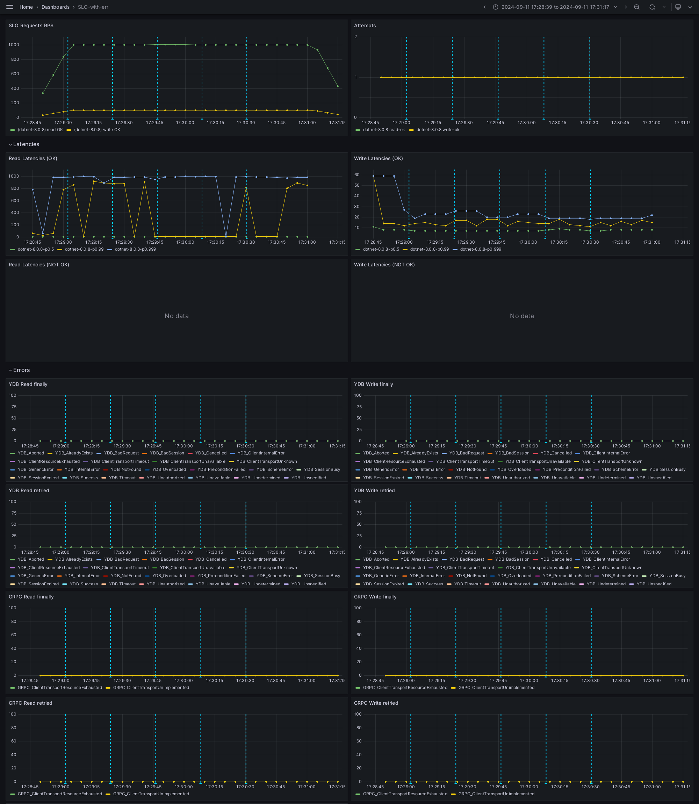Click the YDB Read finally panel title
The image size is (699, 804).
tap(28, 384)
